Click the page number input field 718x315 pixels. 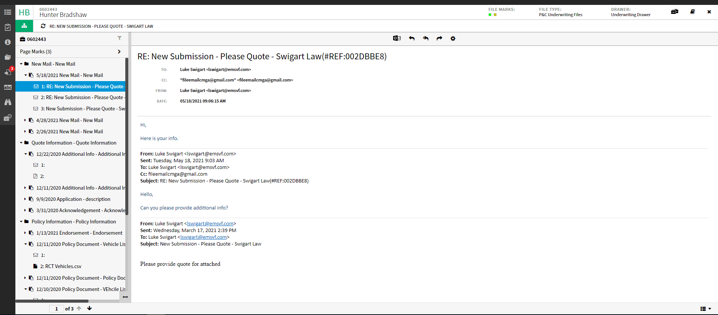point(57,309)
